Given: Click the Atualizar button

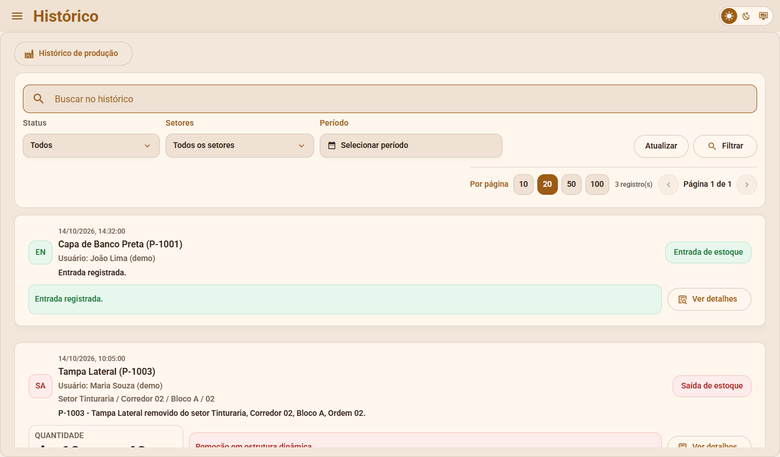Looking at the screenshot, I should (x=661, y=146).
